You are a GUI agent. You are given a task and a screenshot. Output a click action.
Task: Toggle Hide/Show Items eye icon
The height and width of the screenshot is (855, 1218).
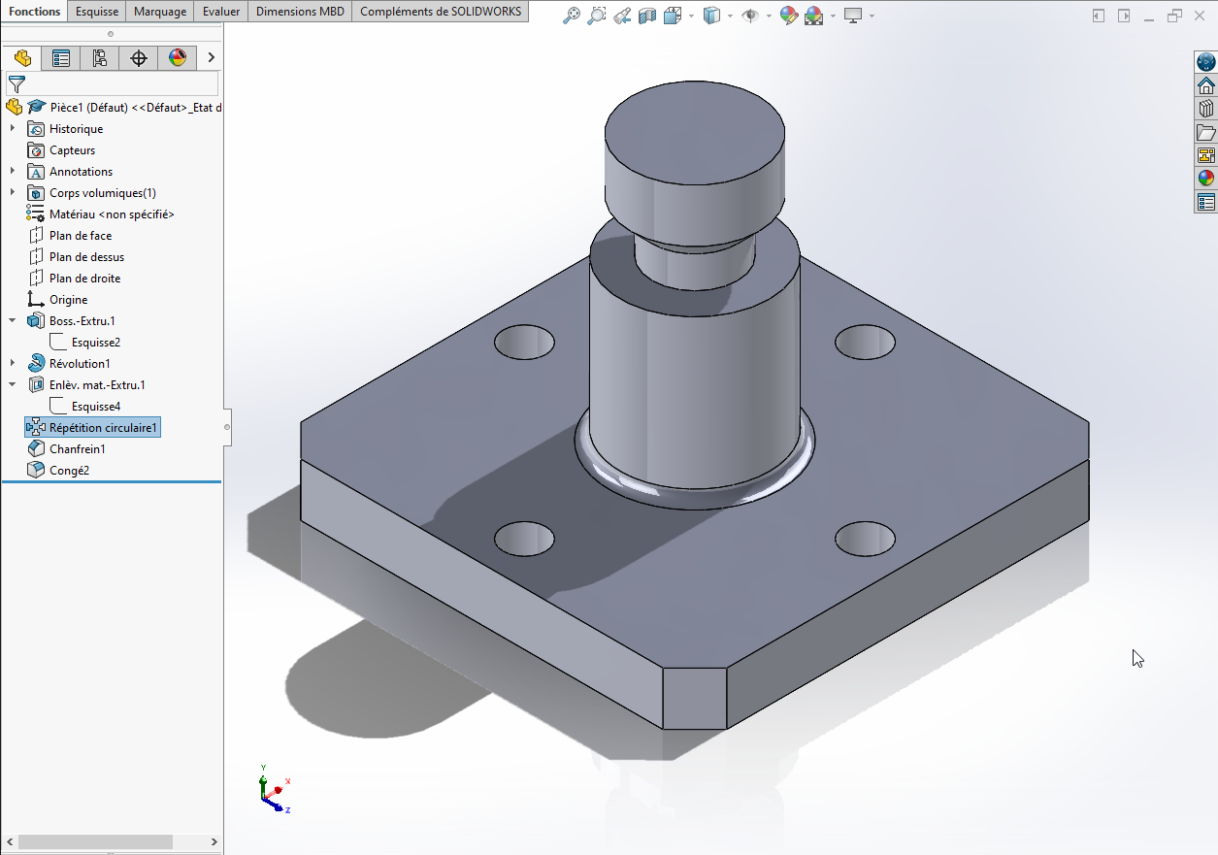pos(749,16)
